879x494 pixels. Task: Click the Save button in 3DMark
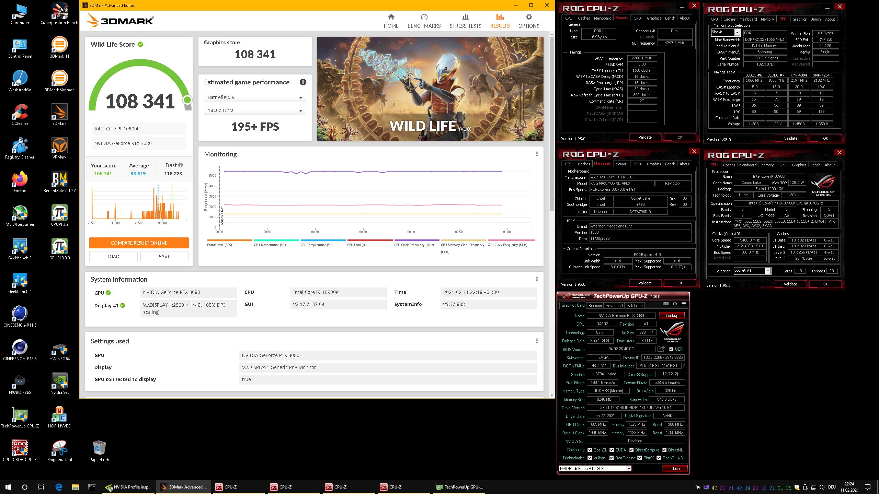click(x=164, y=257)
